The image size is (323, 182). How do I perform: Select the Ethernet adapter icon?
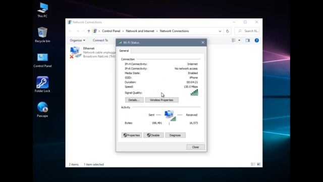coord(75,53)
